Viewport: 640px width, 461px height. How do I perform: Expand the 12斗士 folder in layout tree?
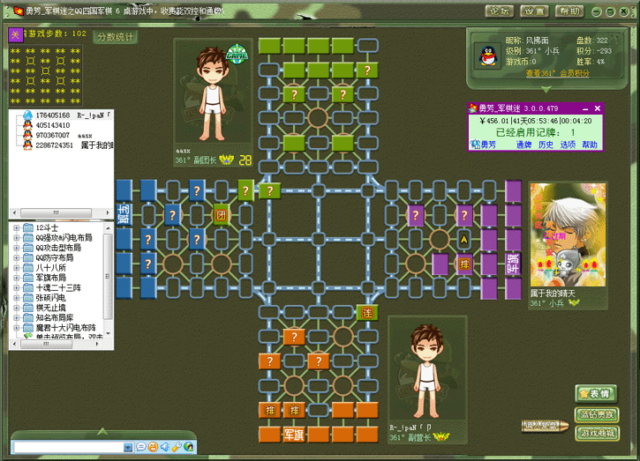pos(18,227)
